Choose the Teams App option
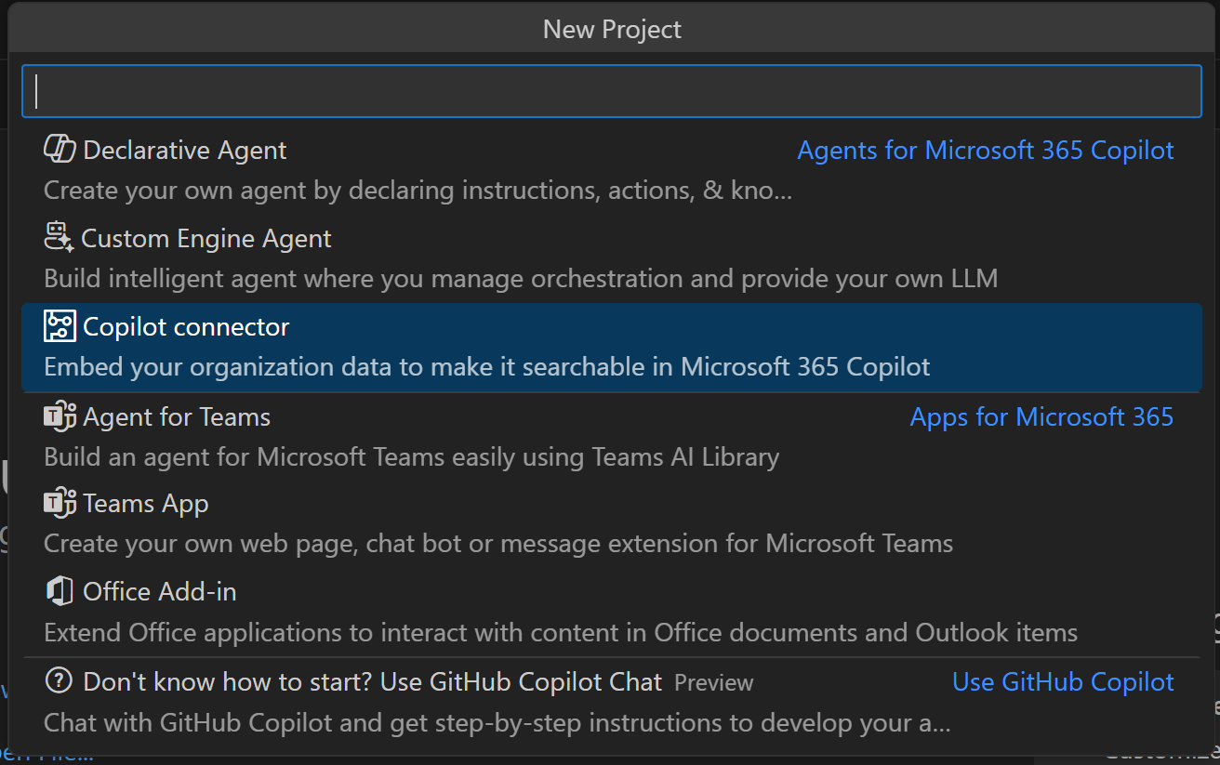Viewport: 1220px width, 765px height. click(x=146, y=504)
